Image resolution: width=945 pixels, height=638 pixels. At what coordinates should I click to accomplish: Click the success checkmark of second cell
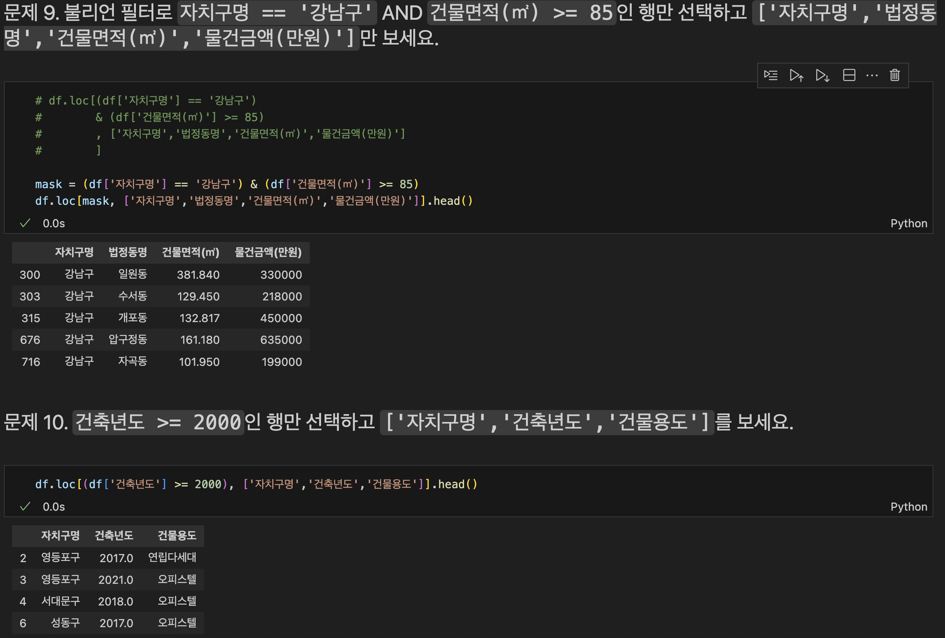click(x=25, y=506)
